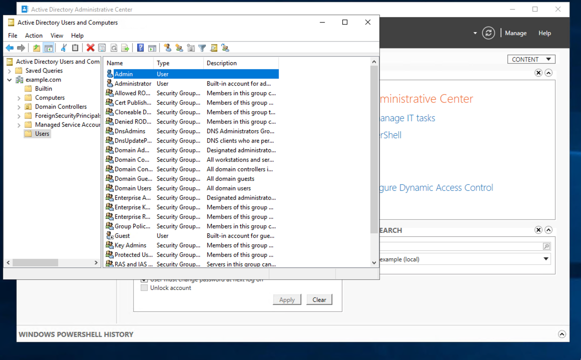Select the Key Admins group row
The image size is (581, 360).
[x=191, y=245]
